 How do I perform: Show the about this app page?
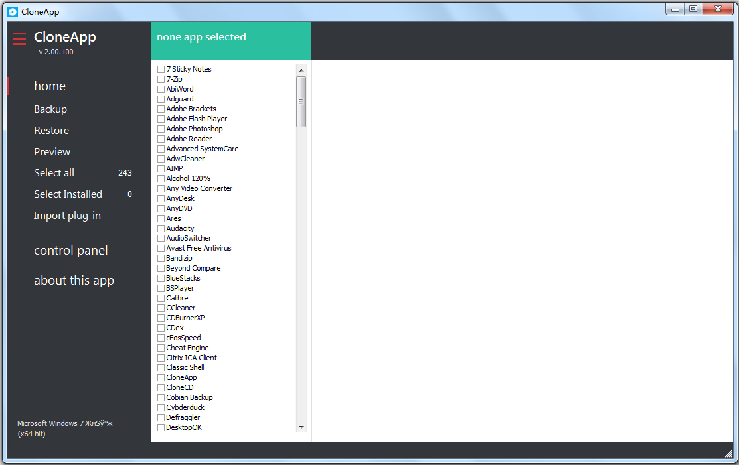pyautogui.click(x=74, y=281)
